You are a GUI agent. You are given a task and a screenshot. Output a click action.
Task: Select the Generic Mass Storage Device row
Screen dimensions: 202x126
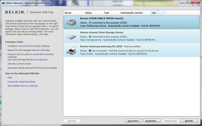[131, 36]
